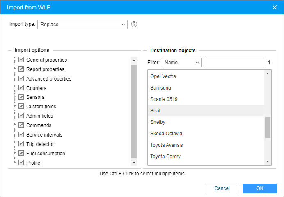Screen dimensions: 284x197
Task: Click the OK button
Action: [x=259, y=188]
